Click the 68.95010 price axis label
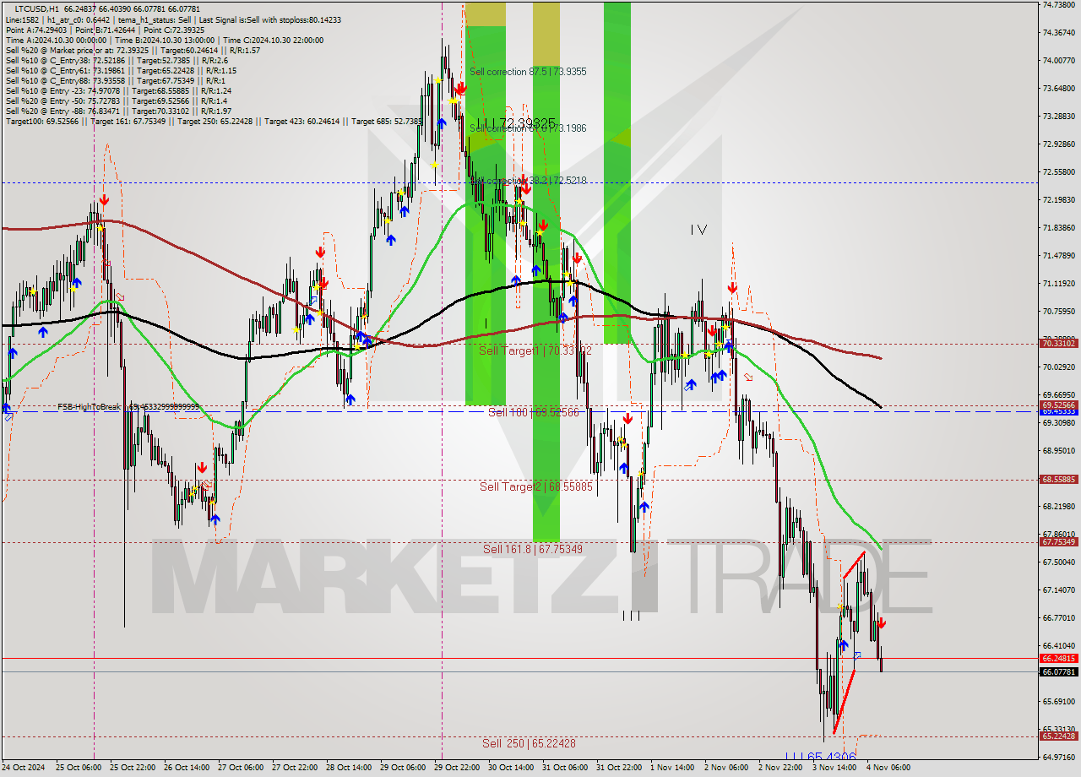 pyautogui.click(x=1058, y=450)
